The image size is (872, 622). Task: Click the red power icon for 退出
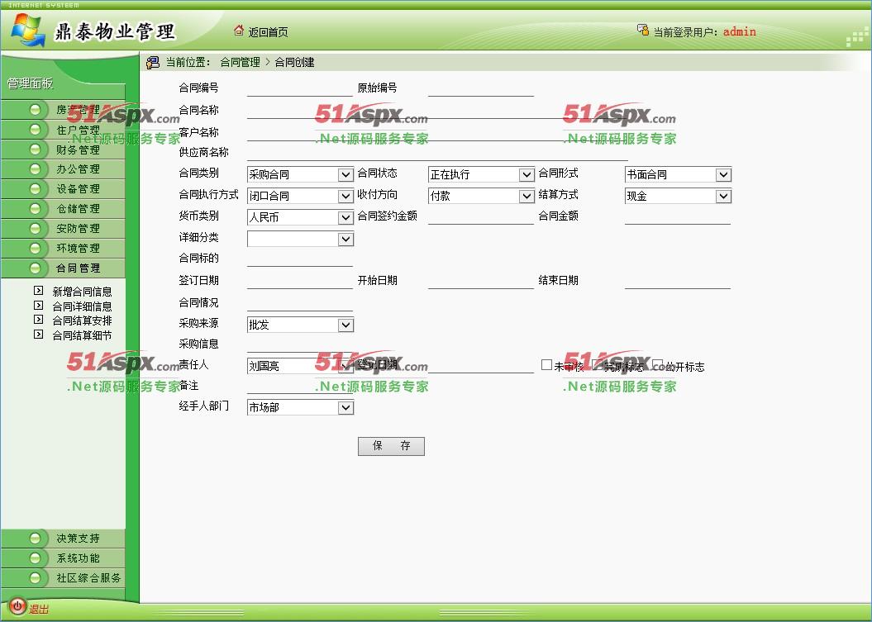17,606
